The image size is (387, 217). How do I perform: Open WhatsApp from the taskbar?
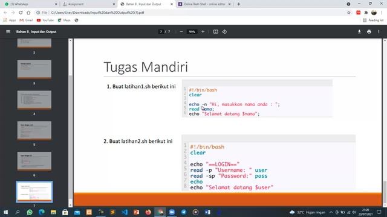pyautogui.click(x=30, y=212)
